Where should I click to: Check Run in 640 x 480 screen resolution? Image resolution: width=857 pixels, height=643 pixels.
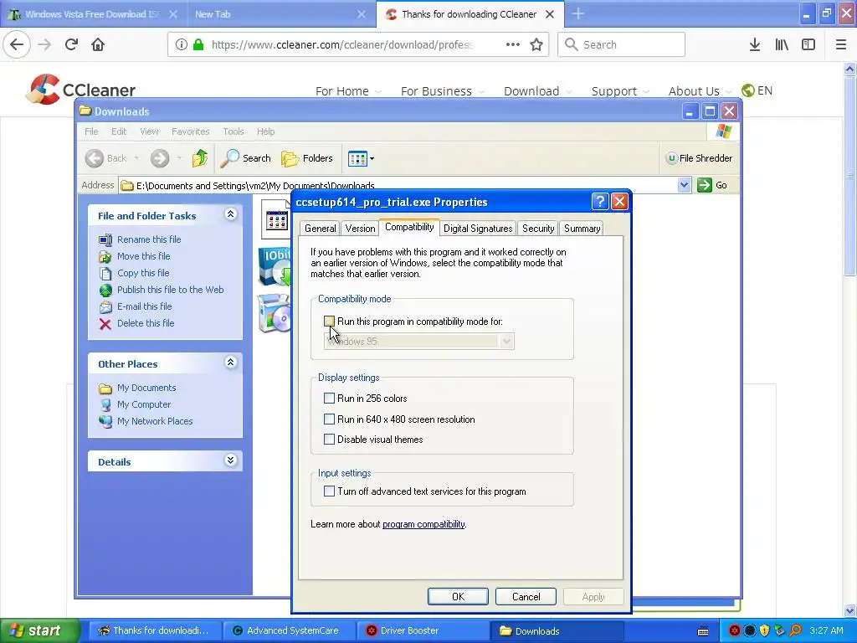[329, 419]
